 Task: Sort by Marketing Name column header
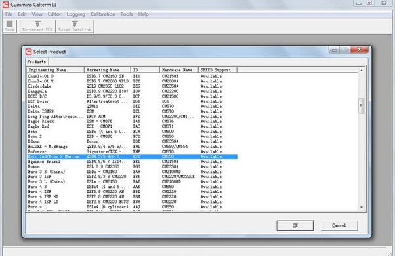[108, 70]
